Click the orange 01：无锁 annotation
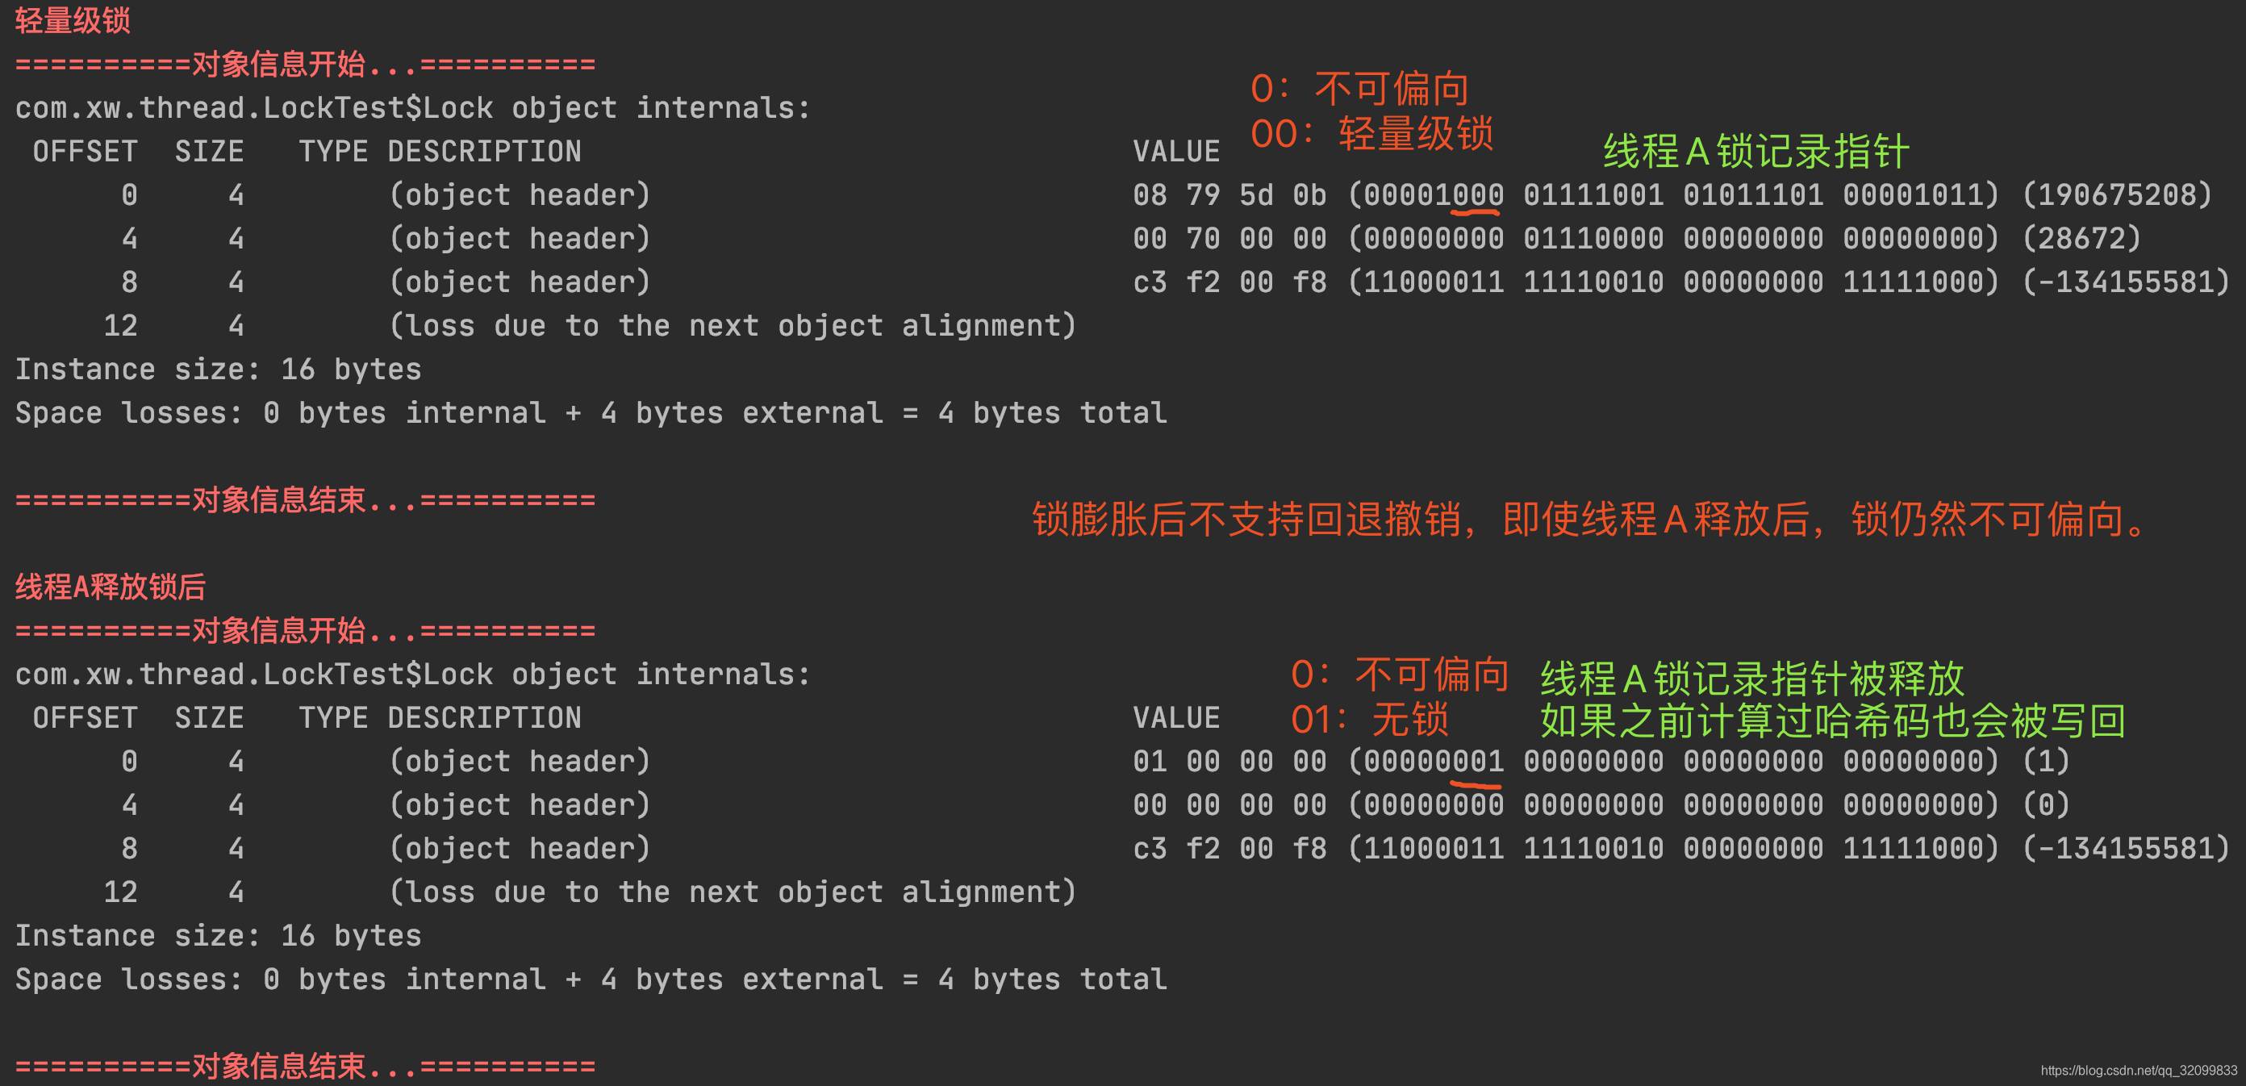Screen dimensions: 2246x1086 [x=1370, y=720]
